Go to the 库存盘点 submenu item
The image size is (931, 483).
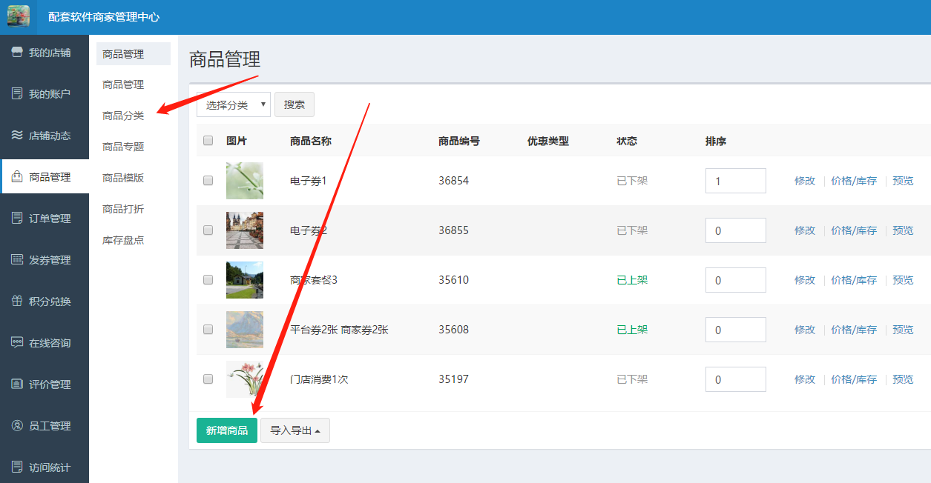123,240
